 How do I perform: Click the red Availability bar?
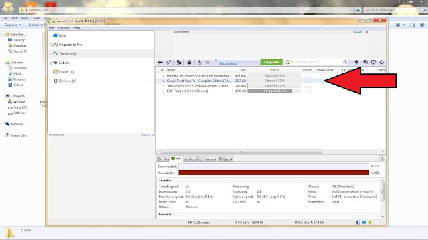pyautogui.click(x=274, y=173)
